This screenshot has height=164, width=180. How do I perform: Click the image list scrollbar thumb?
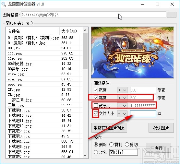coord(85,51)
